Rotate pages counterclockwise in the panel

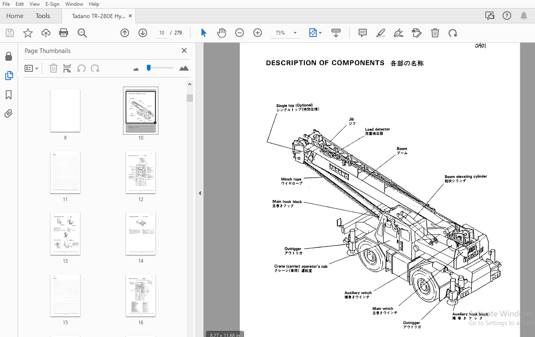tap(81, 68)
